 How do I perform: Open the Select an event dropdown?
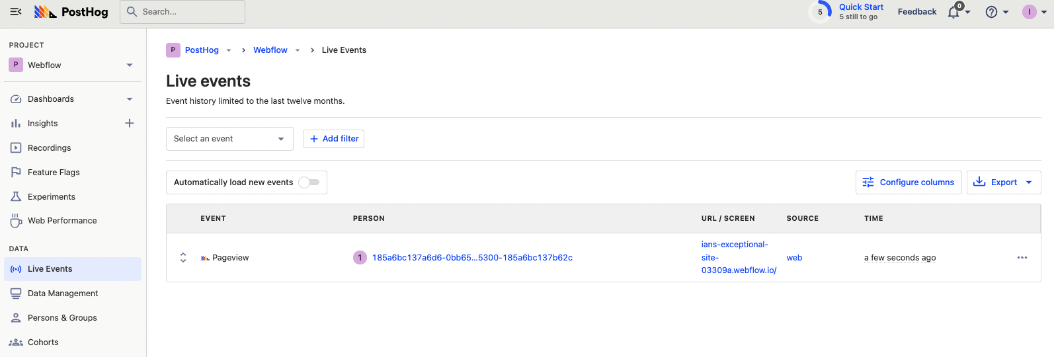point(229,139)
